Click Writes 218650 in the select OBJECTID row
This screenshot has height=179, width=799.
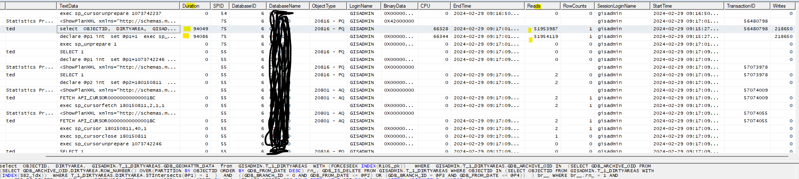[784, 29]
